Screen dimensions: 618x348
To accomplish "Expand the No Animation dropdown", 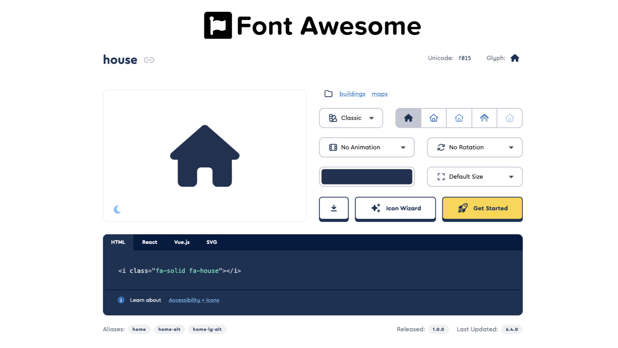I will coord(367,147).
